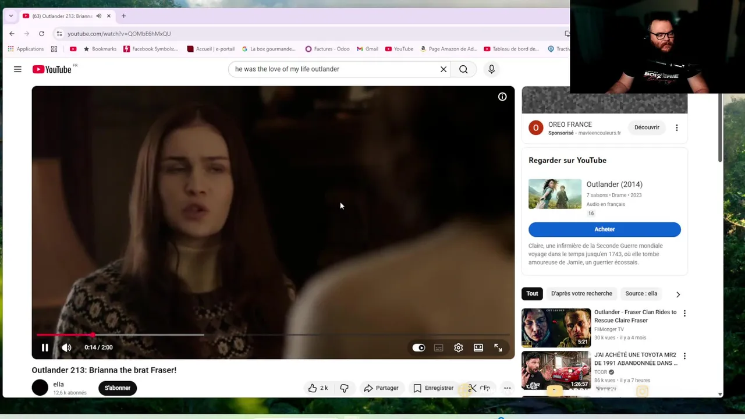
Task: Pause the video playback
Action: click(45, 347)
